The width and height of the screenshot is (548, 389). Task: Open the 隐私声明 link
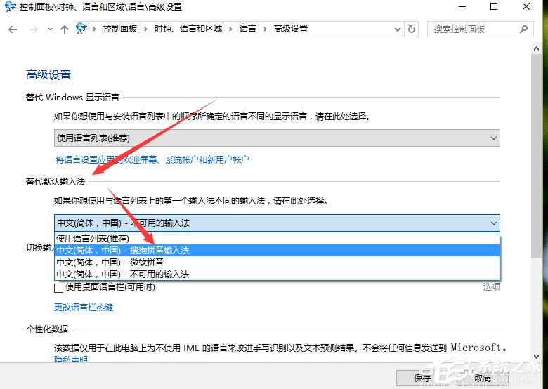pyautogui.click(x=71, y=359)
